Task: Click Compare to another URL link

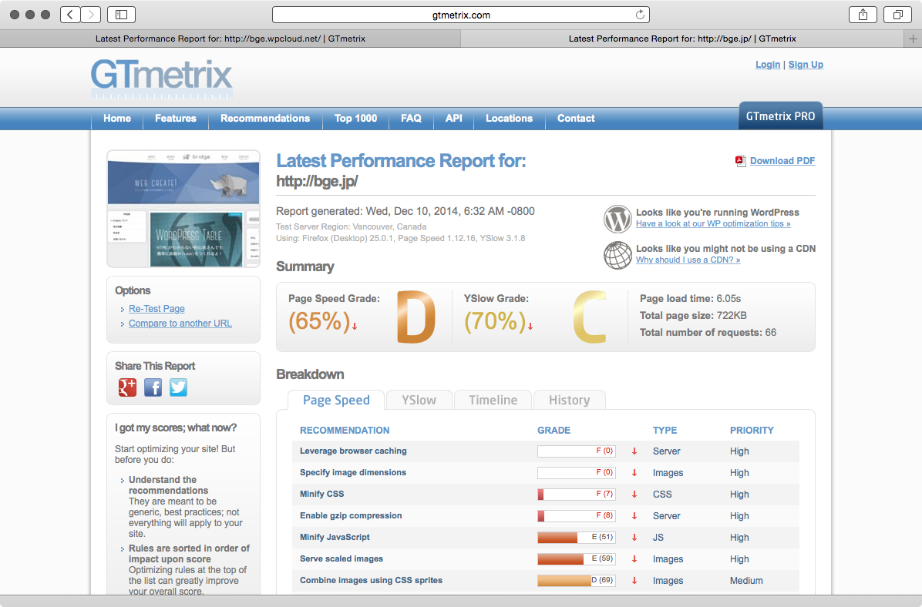Action: pyautogui.click(x=180, y=324)
